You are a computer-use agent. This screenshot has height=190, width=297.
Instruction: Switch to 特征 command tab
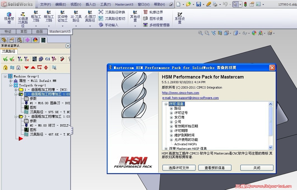tap(8, 32)
